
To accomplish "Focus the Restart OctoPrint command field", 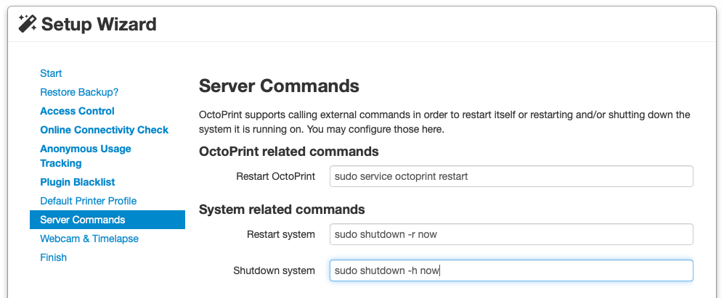I will [511, 176].
